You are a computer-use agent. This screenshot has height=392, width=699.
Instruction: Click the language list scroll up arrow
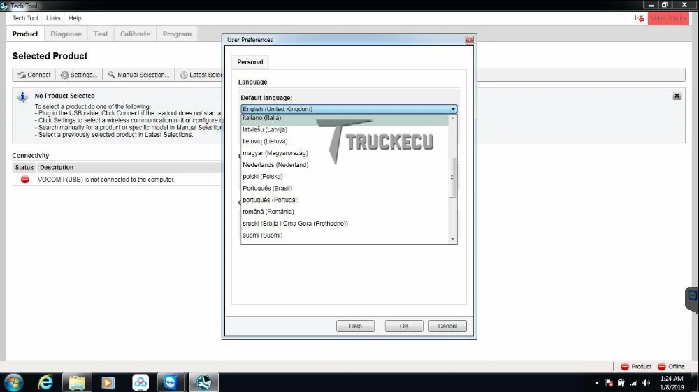pos(452,119)
